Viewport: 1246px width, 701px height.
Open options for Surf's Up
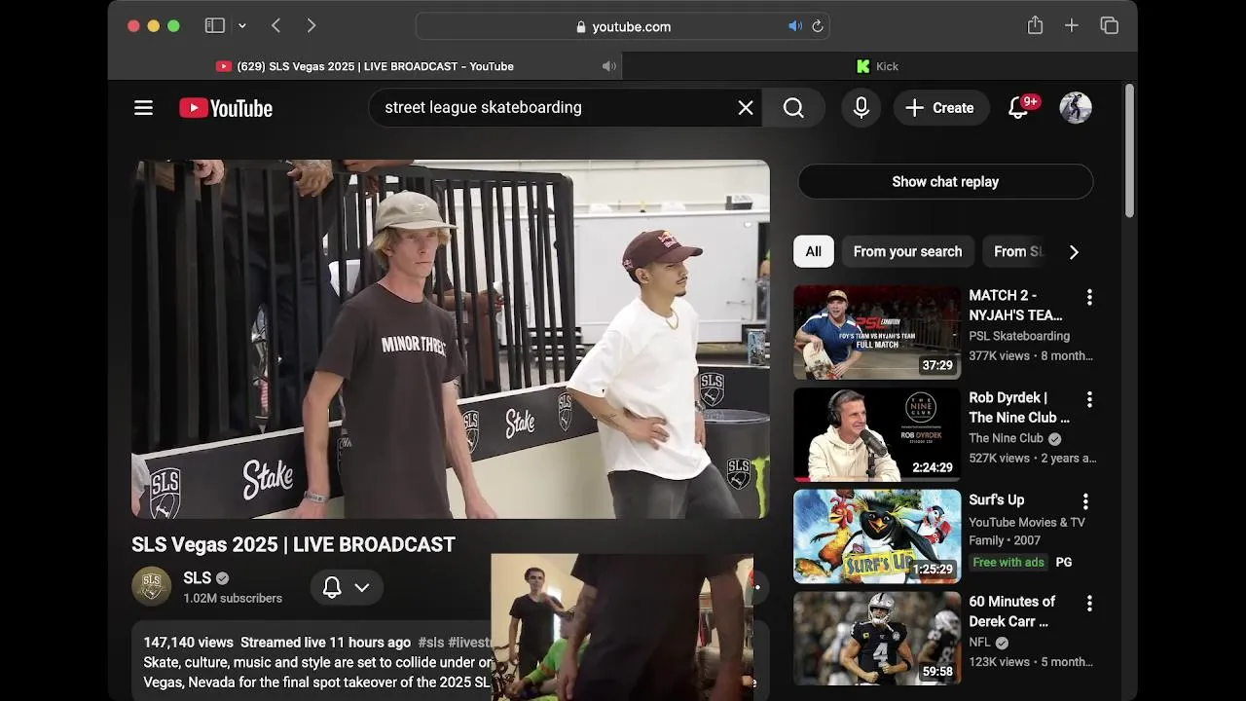pos(1085,501)
